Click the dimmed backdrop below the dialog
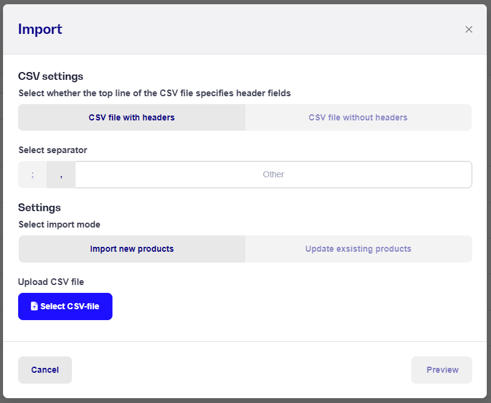Image resolution: width=491 pixels, height=403 pixels. click(x=245, y=401)
